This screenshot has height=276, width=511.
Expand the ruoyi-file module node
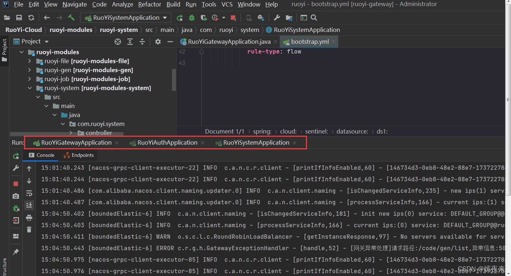coord(30,61)
